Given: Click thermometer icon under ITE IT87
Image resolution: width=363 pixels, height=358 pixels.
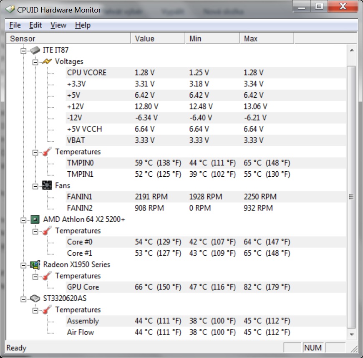Looking at the screenshot, I should (47, 152).
